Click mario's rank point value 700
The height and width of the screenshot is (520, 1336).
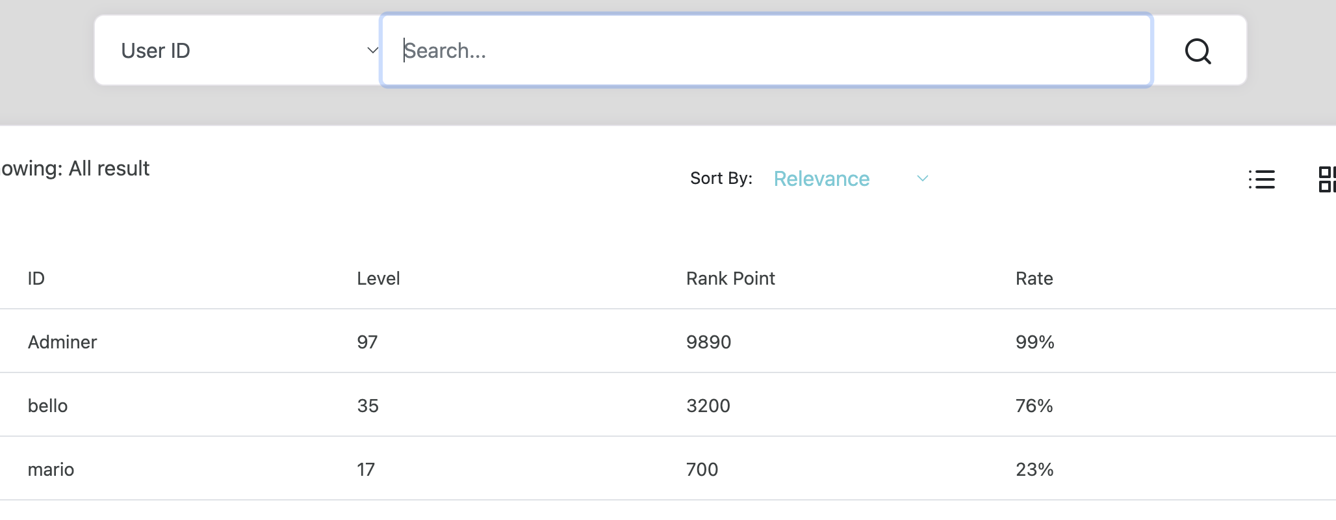[x=702, y=469]
